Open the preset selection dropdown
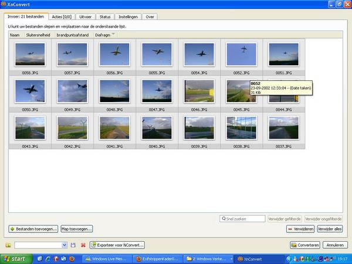352x264 pixels. pyautogui.click(x=65, y=245)
